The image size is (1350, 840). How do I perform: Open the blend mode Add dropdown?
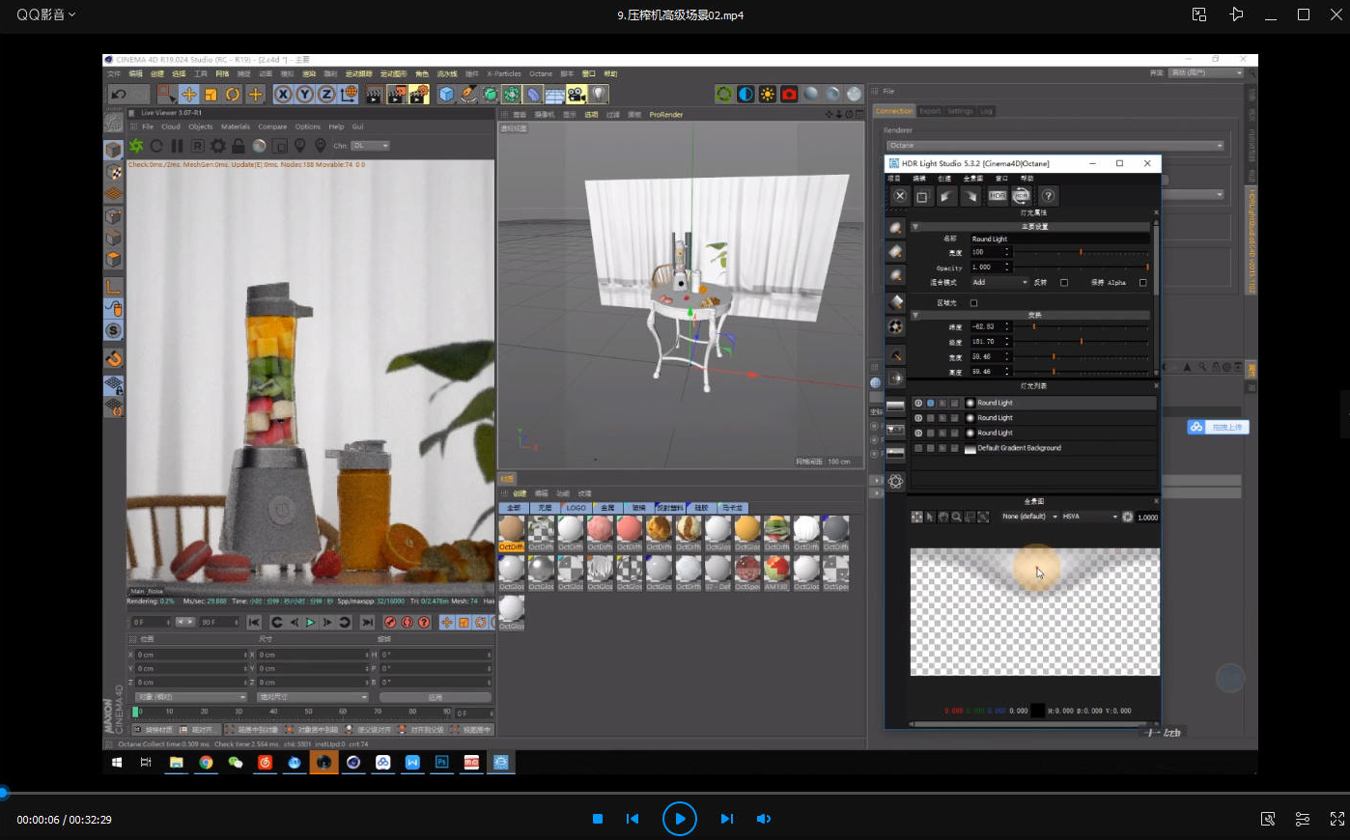[x=998, y=283]
